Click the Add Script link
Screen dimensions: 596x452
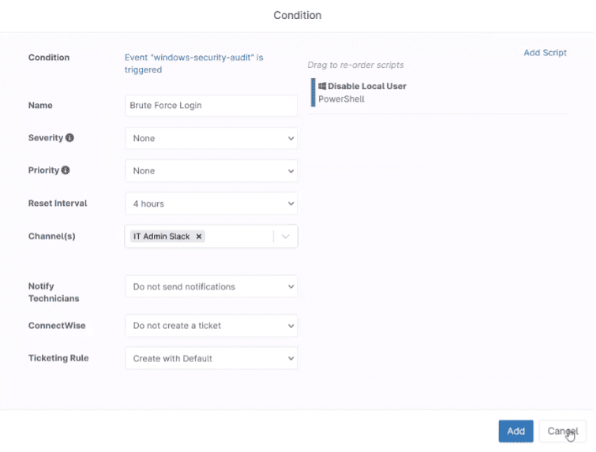tap(545, 53)
